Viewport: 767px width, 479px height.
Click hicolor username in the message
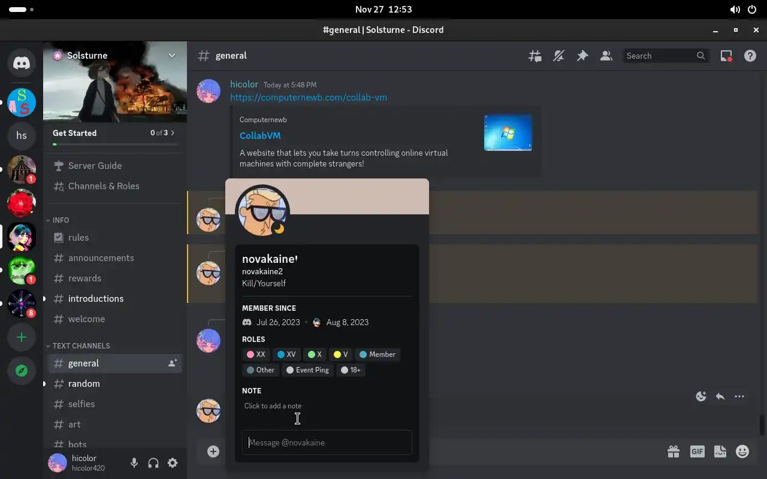[x=244, y=84]
